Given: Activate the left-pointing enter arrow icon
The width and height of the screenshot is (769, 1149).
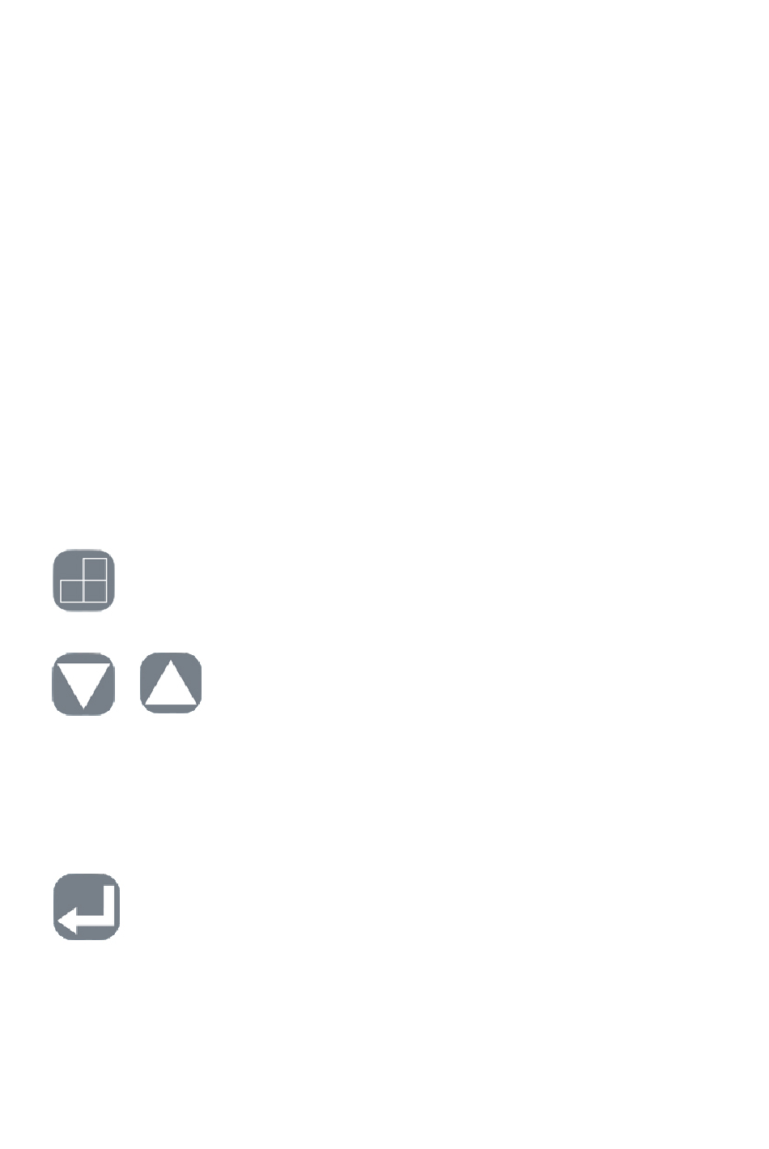Looking at the screenshot, I should click(x=87, y=907).
